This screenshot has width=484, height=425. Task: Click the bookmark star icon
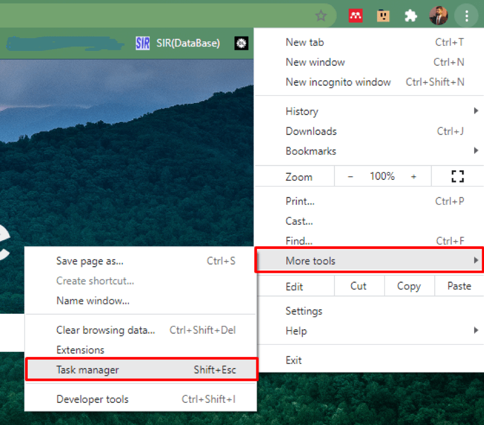tap(321, 16)
